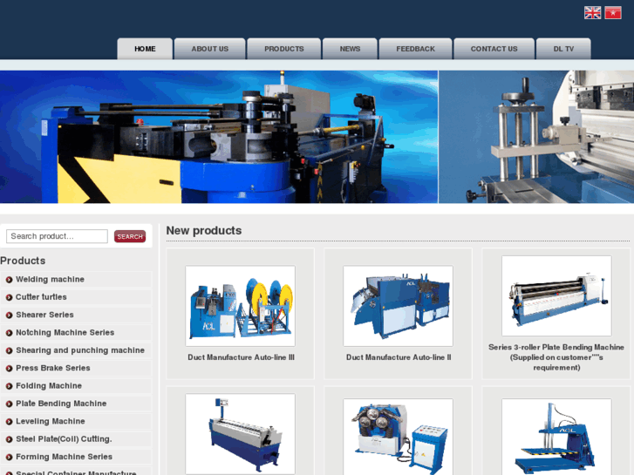Open Shearing and punching machine link
This screenshot has height=475, width=634.
(x=80, y=350)
